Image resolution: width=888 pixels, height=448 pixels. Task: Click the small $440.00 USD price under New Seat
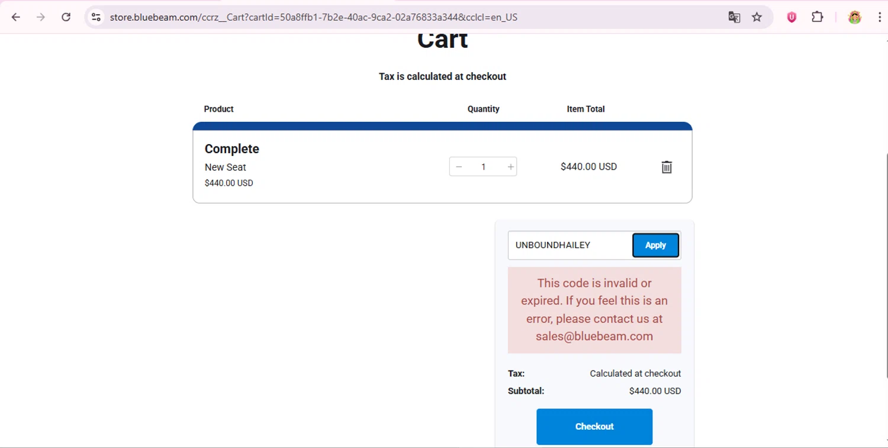229,183
